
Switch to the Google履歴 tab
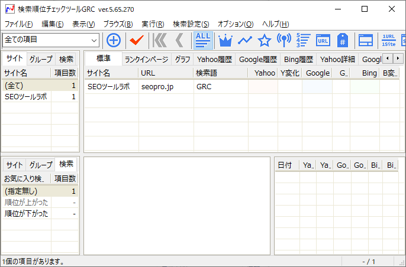(258, 60)
